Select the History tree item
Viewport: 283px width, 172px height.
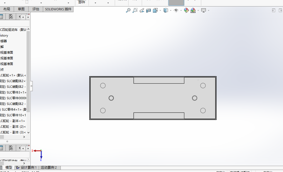[x=4, y=35]
